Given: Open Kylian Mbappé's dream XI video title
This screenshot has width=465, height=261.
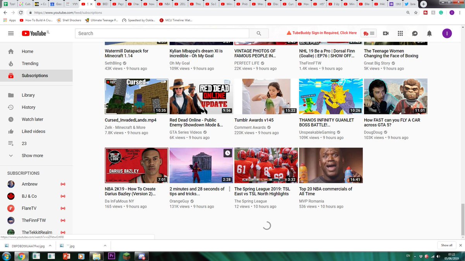Looking at the screenshot, I should point(196,53).
